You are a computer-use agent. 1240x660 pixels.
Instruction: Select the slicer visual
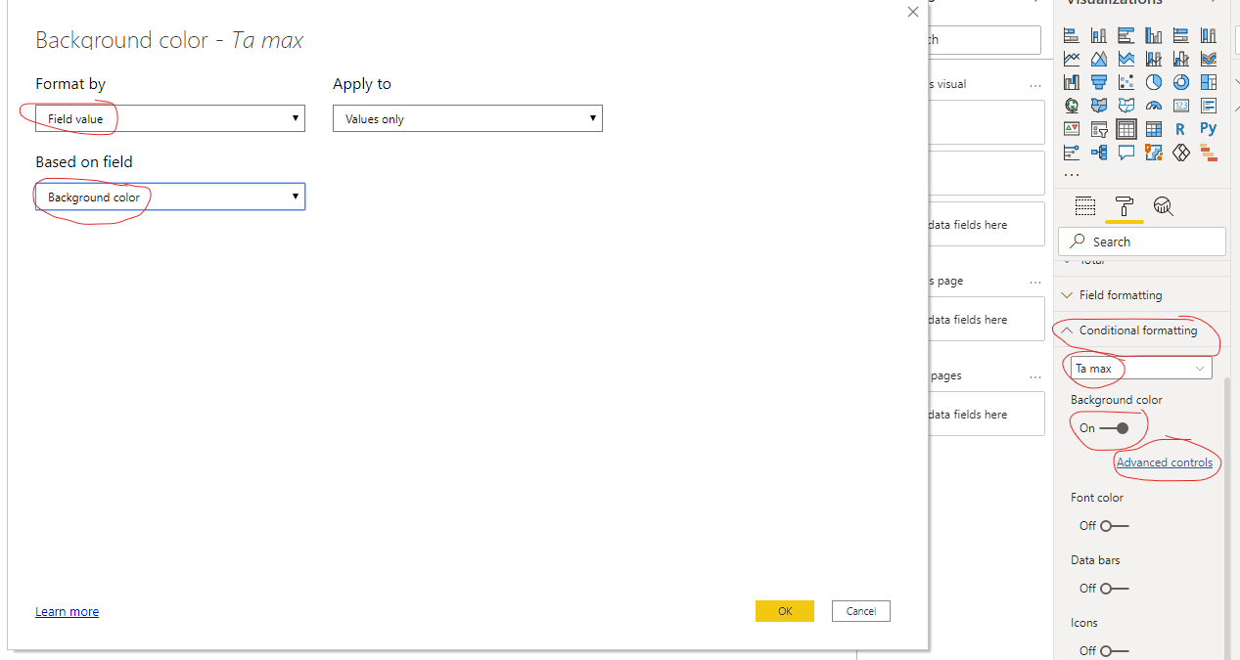1099,128
